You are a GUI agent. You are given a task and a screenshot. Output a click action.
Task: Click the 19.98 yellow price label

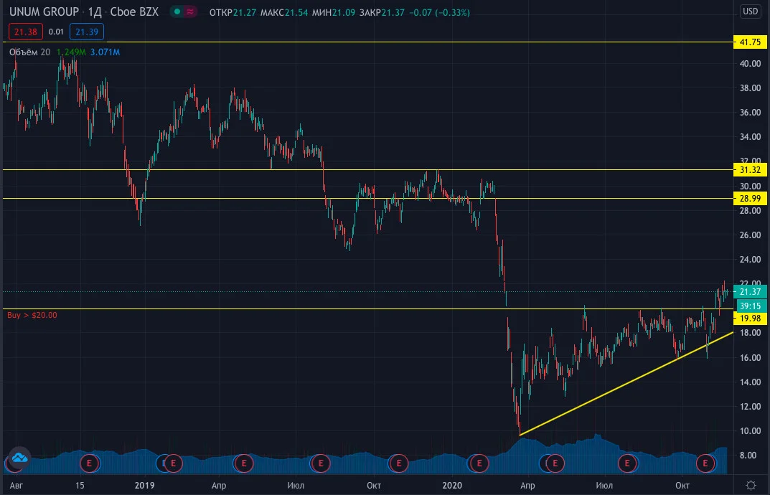coord(750,319)
